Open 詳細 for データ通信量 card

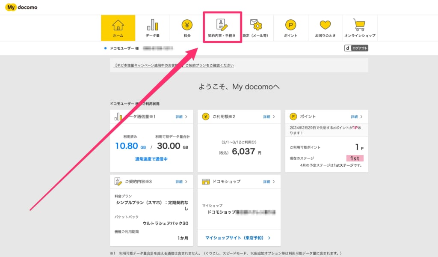pos(179,117)
